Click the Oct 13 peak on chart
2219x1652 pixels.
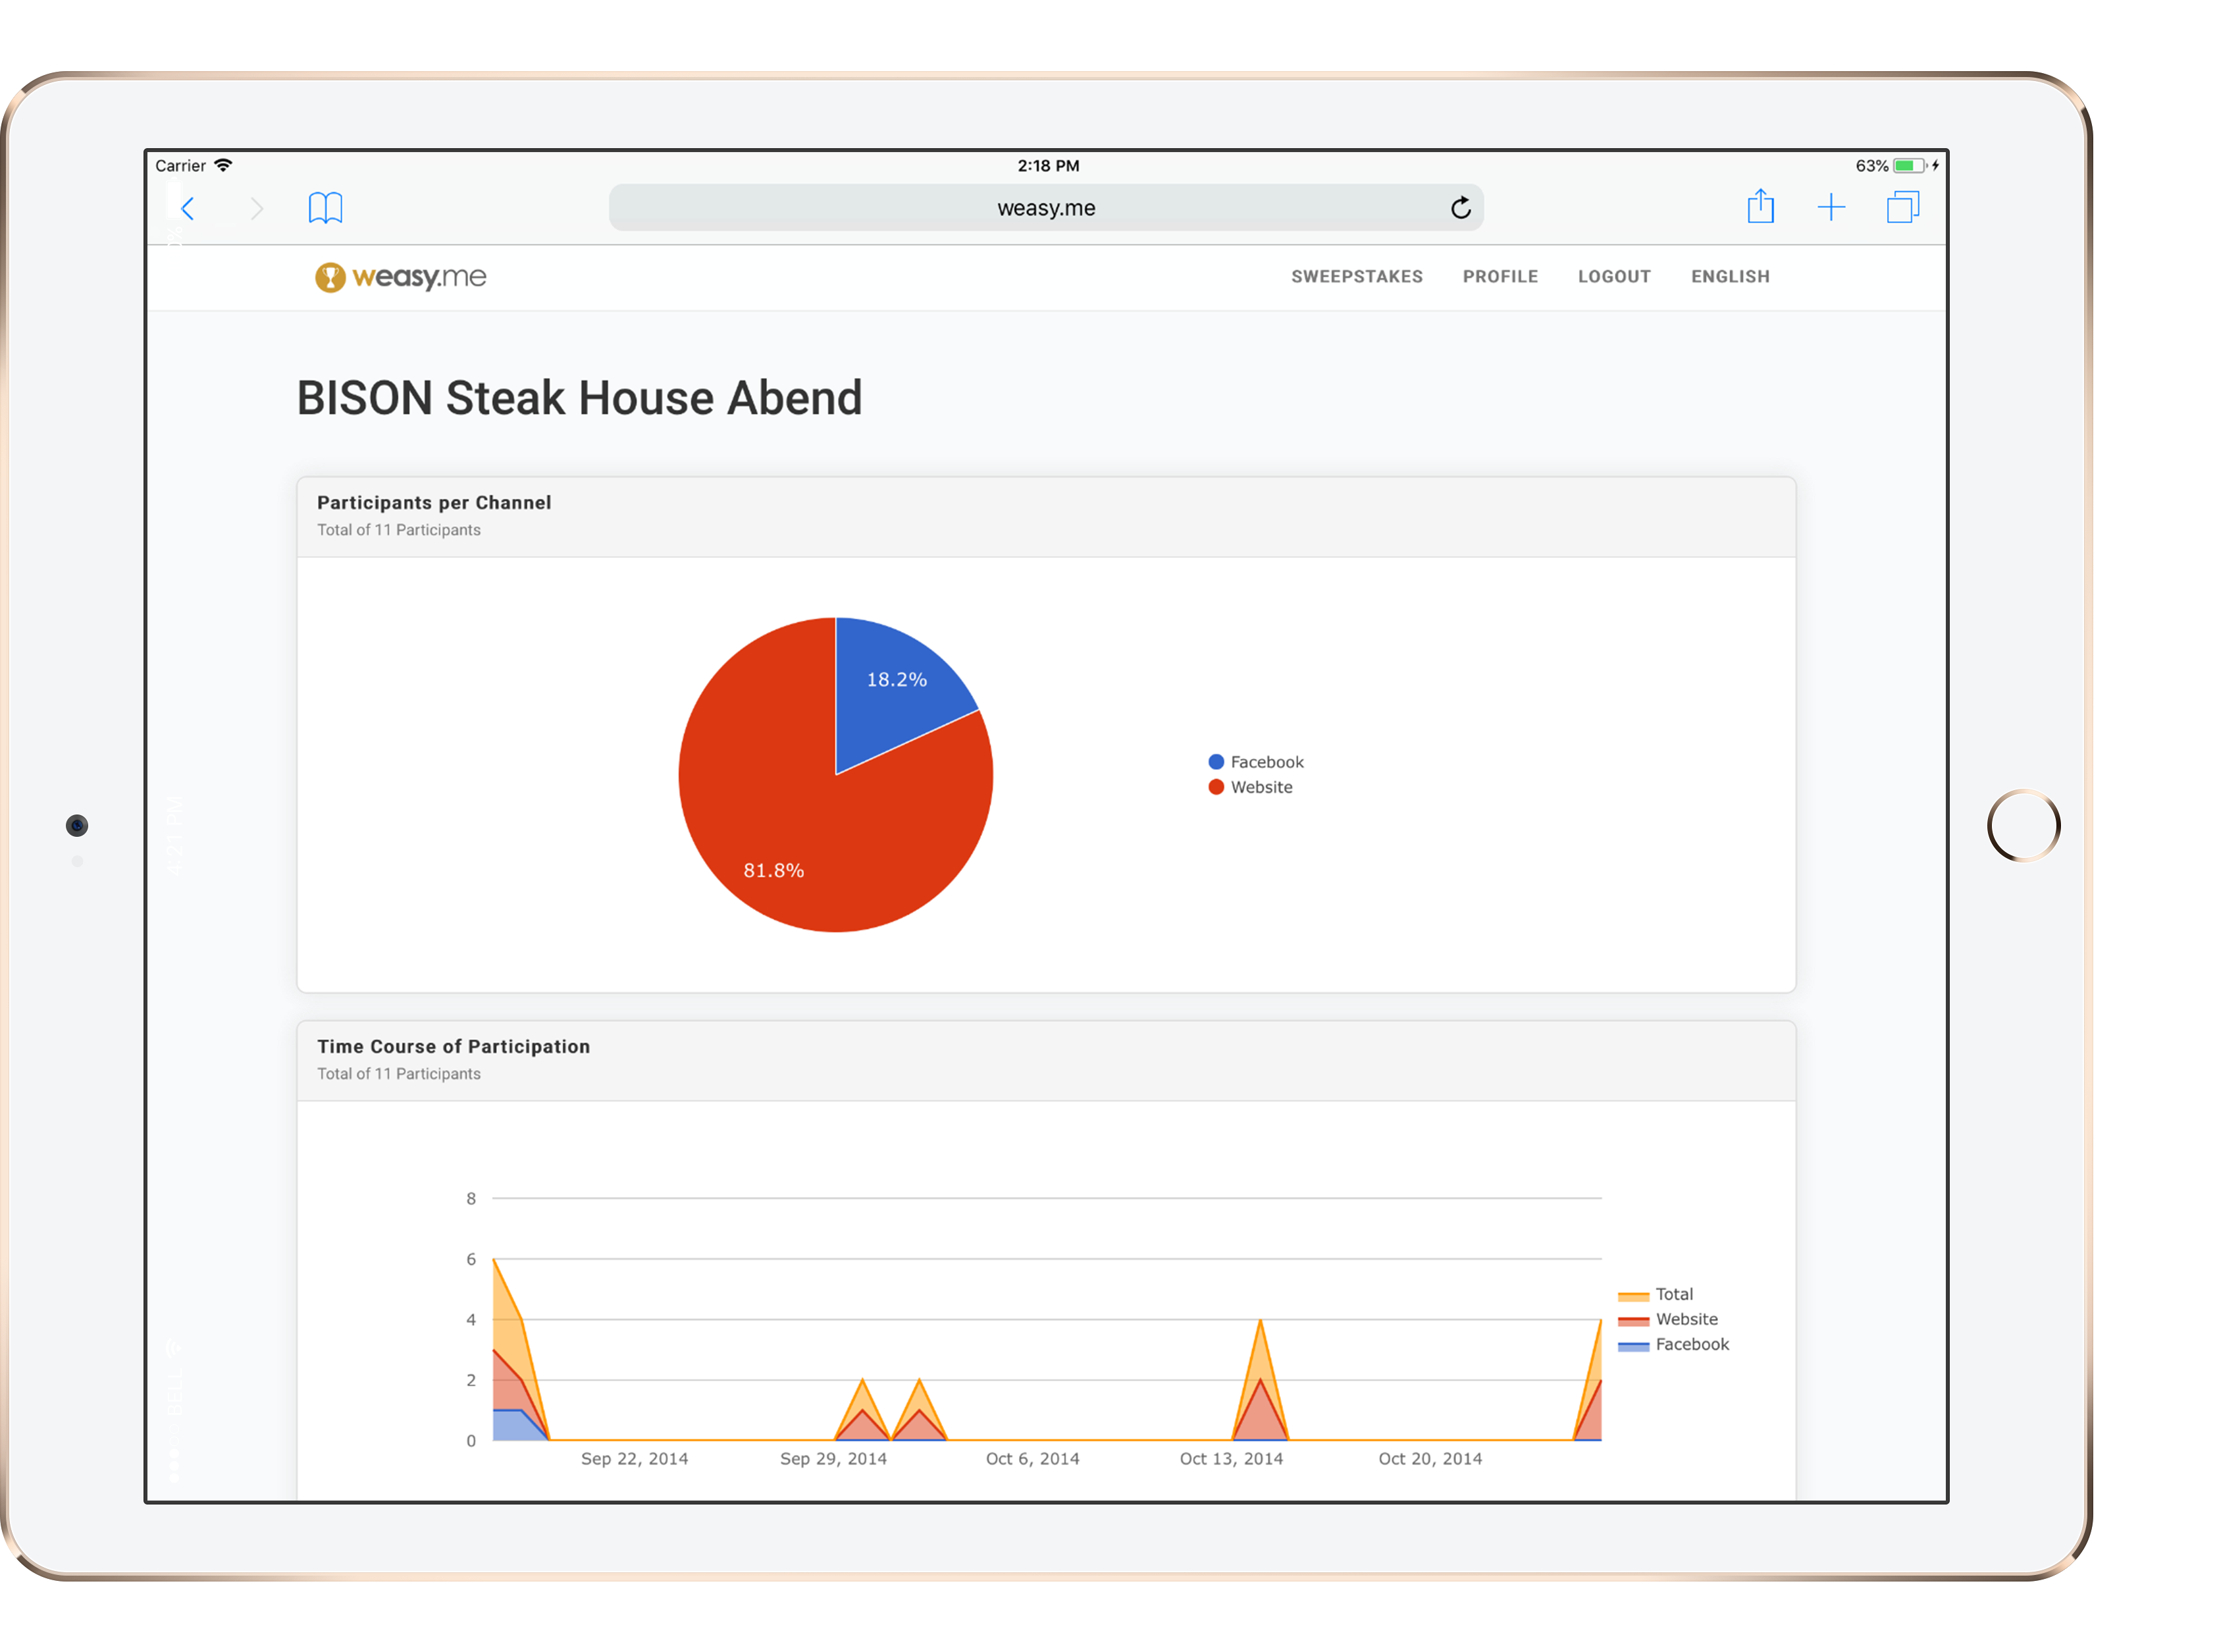1261,1322
